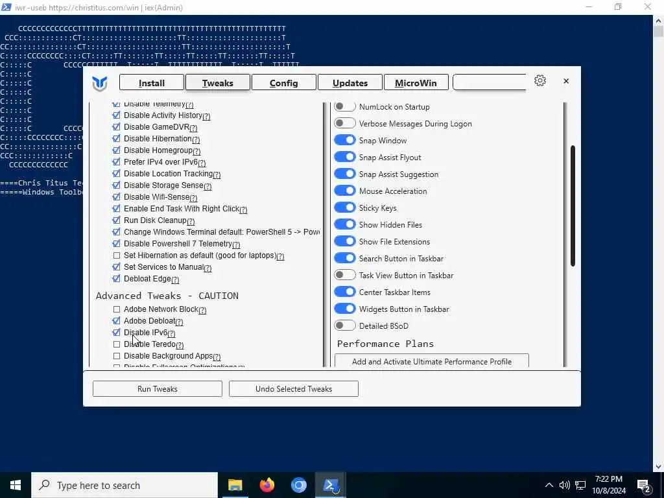Image resolution: width=664 pixels, height=498 pixels.
Task: Enable NumLock on Startup toggle
Action: 344,107
